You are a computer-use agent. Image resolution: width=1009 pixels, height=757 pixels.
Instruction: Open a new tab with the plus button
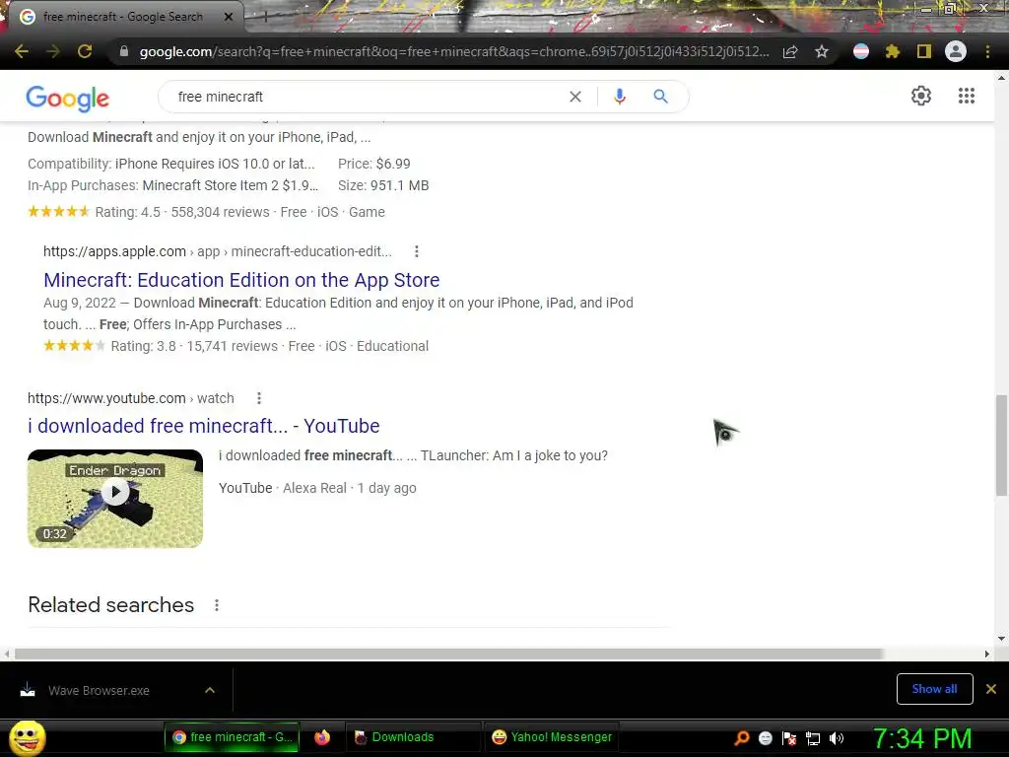(264, 18)
